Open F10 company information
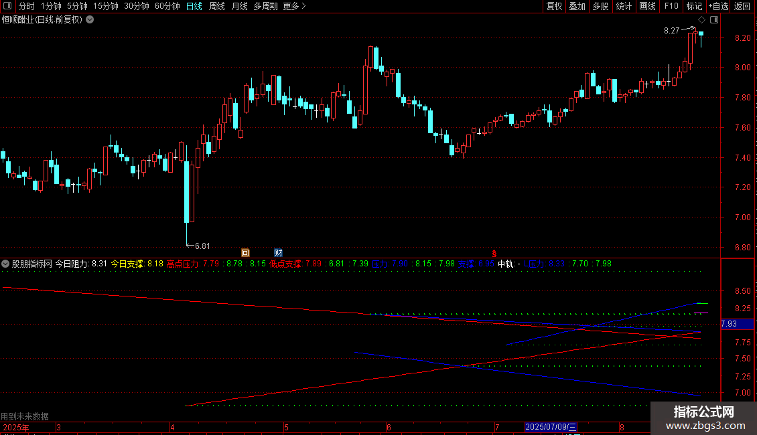 point(671,6)
